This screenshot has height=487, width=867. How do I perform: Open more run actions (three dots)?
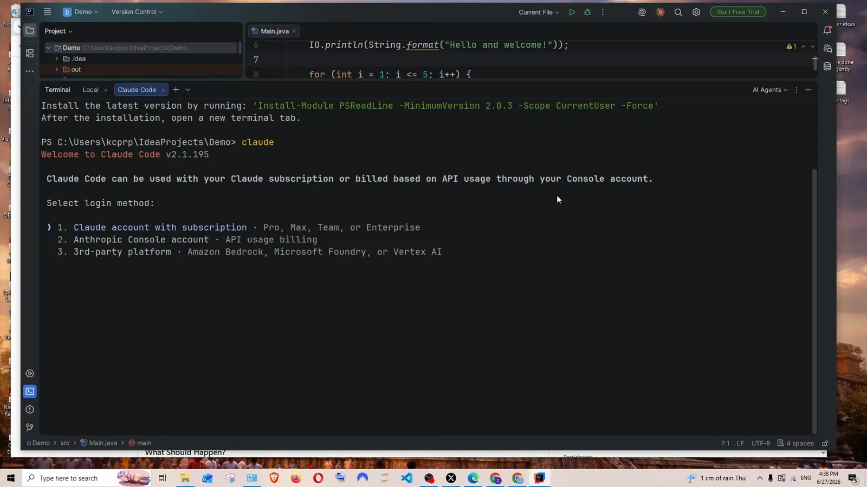[x=603, y=12]
